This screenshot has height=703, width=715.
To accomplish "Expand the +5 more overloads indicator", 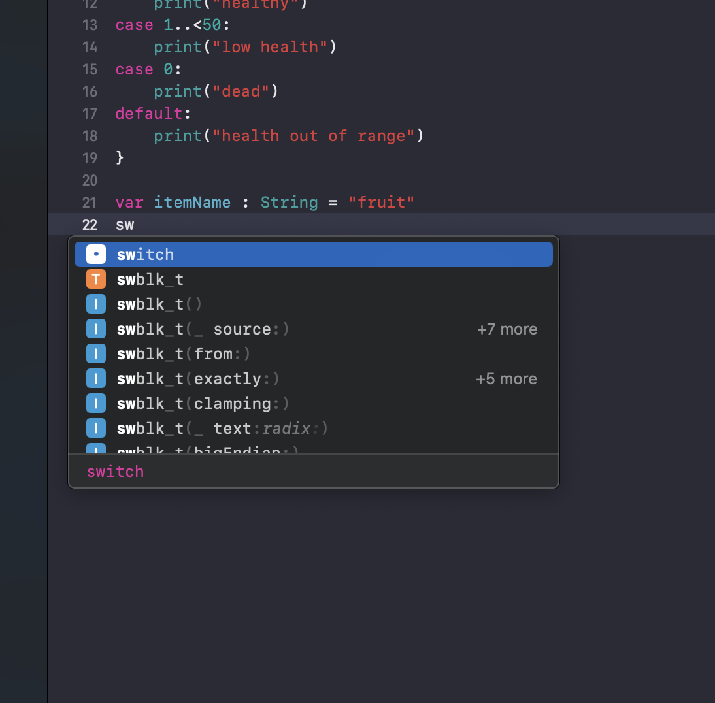I will (x=507, y=379).
